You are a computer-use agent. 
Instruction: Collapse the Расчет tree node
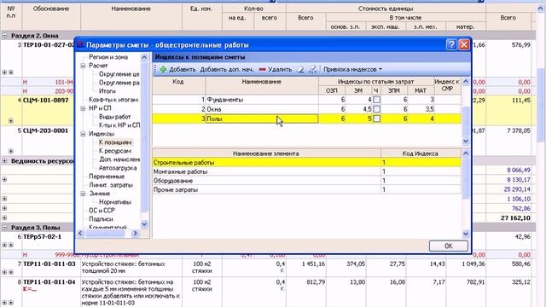click(x=84, y=66)
